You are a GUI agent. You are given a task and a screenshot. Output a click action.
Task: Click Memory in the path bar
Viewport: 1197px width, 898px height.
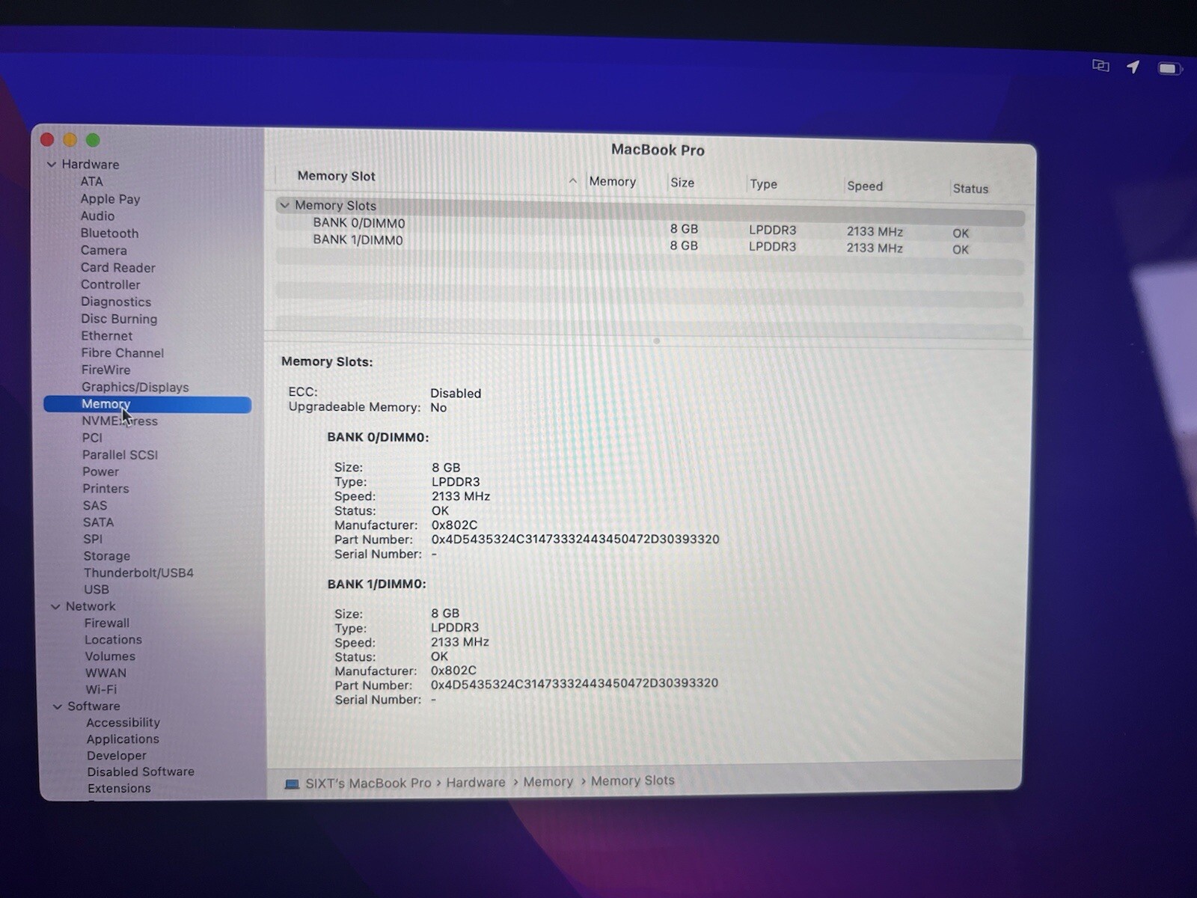tap(548, 782)
